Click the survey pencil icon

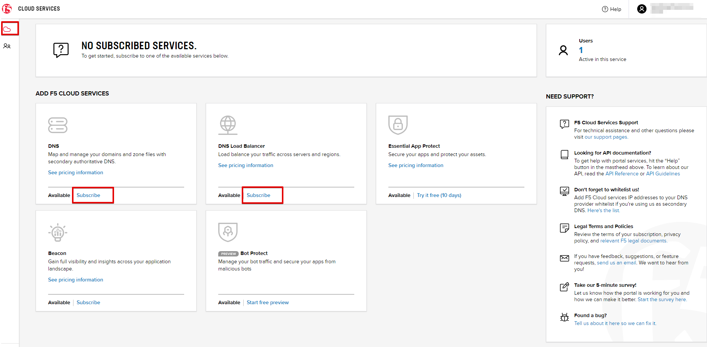(565, 287)
